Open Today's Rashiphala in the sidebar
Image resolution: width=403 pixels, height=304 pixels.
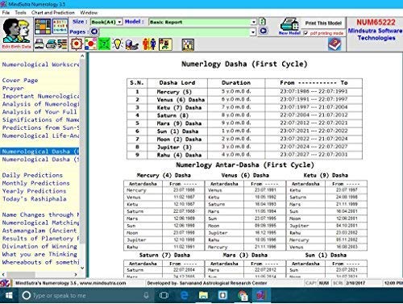click(34, 199)
